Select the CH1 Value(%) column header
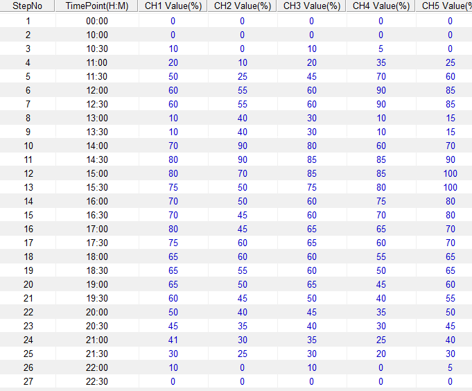This screenshot has width=472, height=391. point(173,6)
